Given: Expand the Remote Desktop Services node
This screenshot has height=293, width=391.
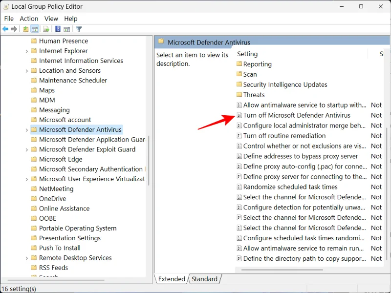Looking at the screenshot, I should pyautogui.click(x=27, y=258).
